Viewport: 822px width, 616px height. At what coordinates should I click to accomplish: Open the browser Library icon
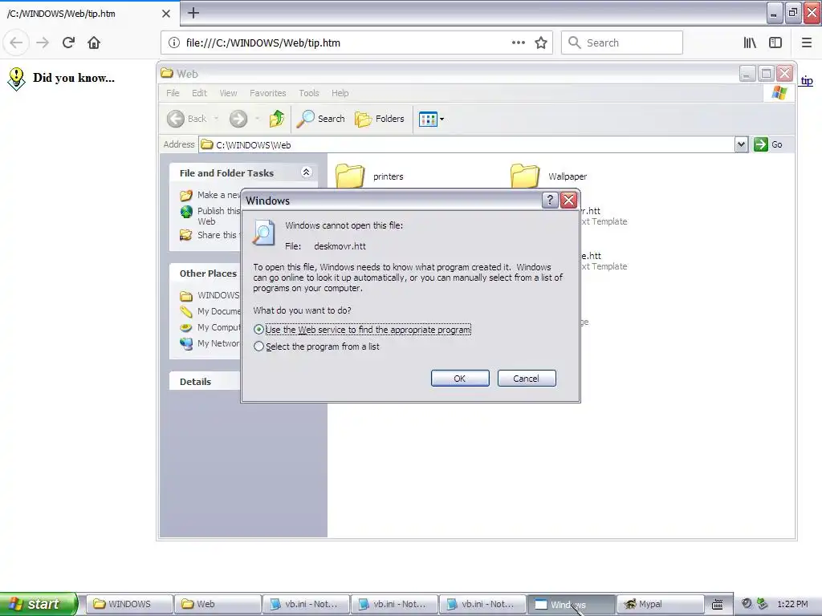(750, 43)
